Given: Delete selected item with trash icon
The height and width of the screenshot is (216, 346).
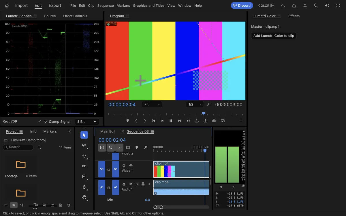Looking at the screenshot, I should (x=69, y=205).
